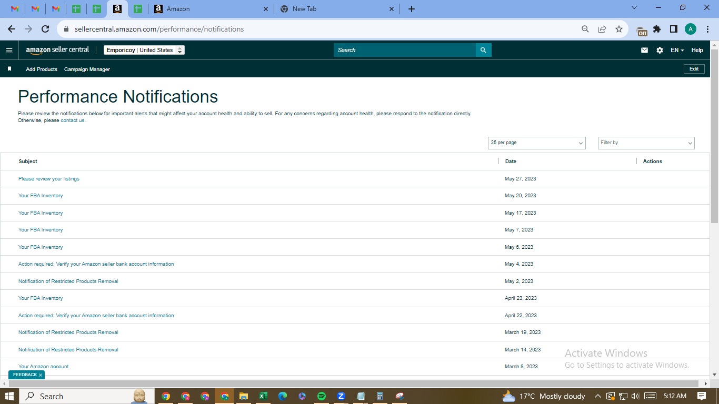Switch to the Amazon titled tab
Image resolution: width=719 pixels, height=404 pixels.
click(x=211, y=9)
